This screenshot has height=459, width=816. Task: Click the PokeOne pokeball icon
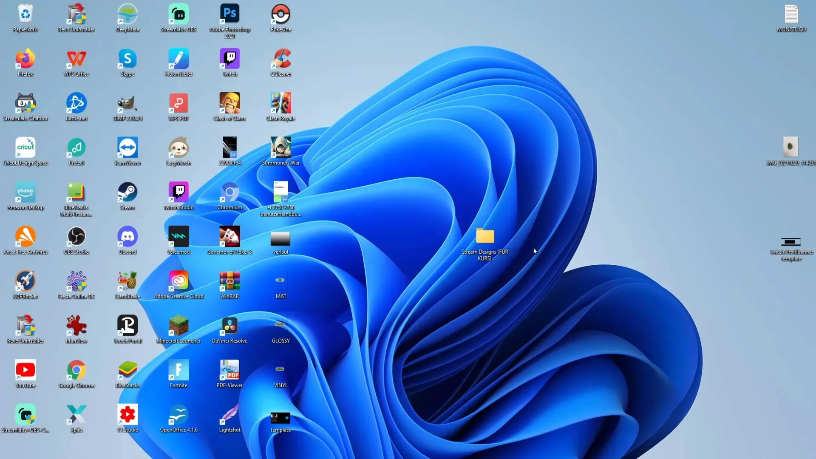(x=280, y=14)
